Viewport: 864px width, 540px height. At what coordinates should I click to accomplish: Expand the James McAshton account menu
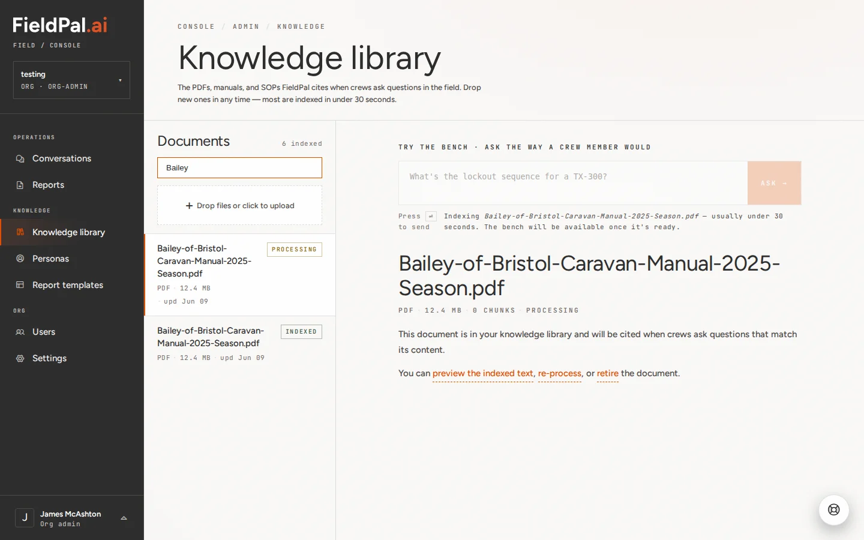coord(72,518)
